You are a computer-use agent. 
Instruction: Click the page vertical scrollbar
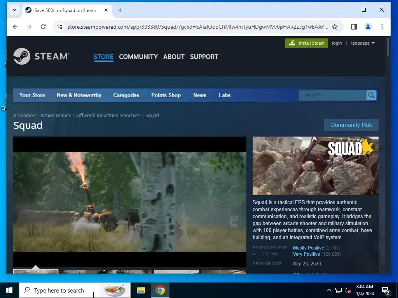click(388, 47)
